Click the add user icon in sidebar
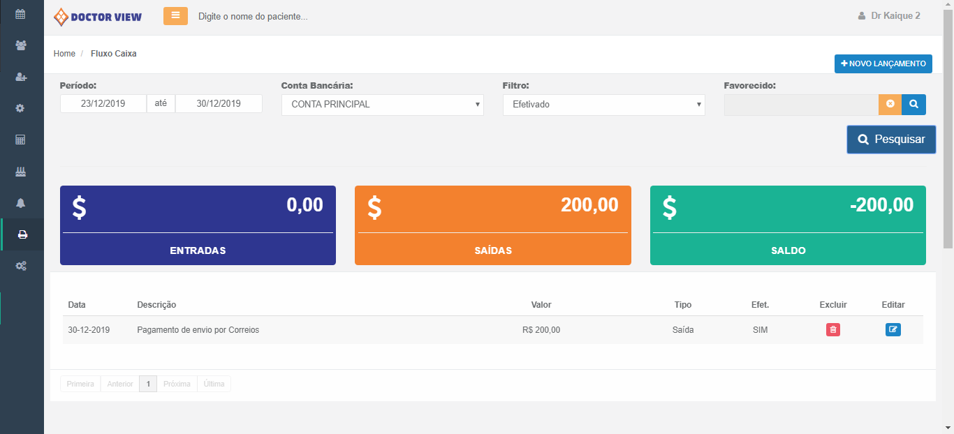 [21, 77]
